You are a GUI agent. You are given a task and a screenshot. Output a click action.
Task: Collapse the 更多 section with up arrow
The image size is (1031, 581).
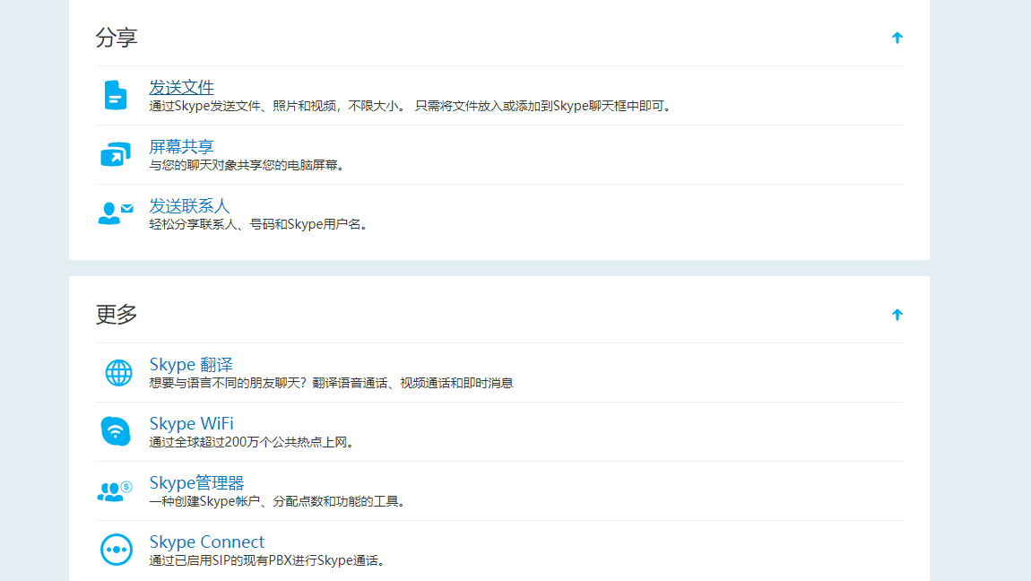click(x=897, y=315)
